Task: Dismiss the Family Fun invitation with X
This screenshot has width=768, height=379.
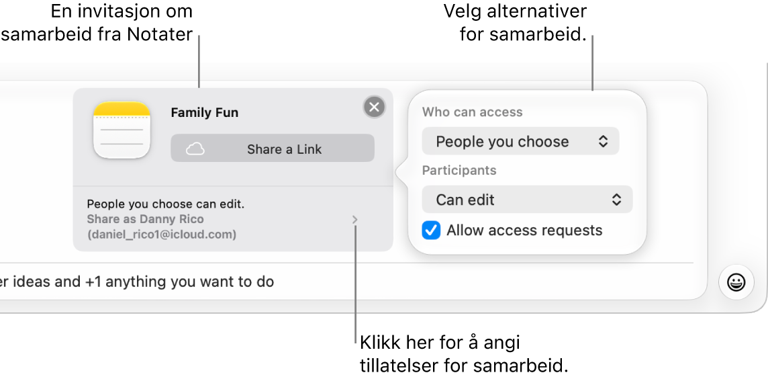Action: pos(374,107)
